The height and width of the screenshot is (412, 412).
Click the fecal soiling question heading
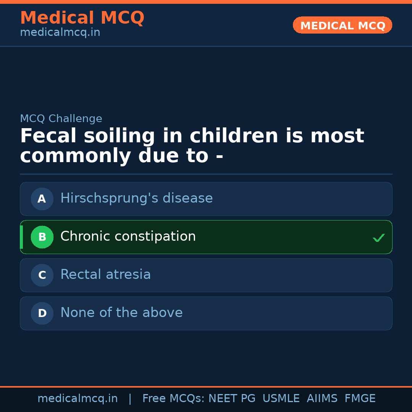coord(192,146)
